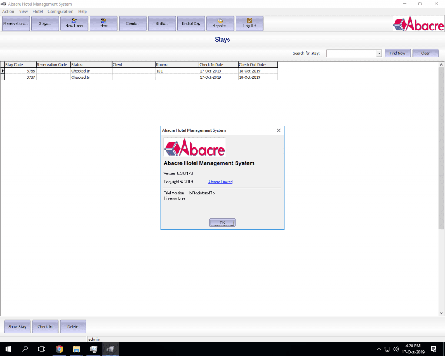This screenshot has height=356, width=445.
Task: Open the Reports toolbar button
Action: pyautogui.click(x=220, y=23)
